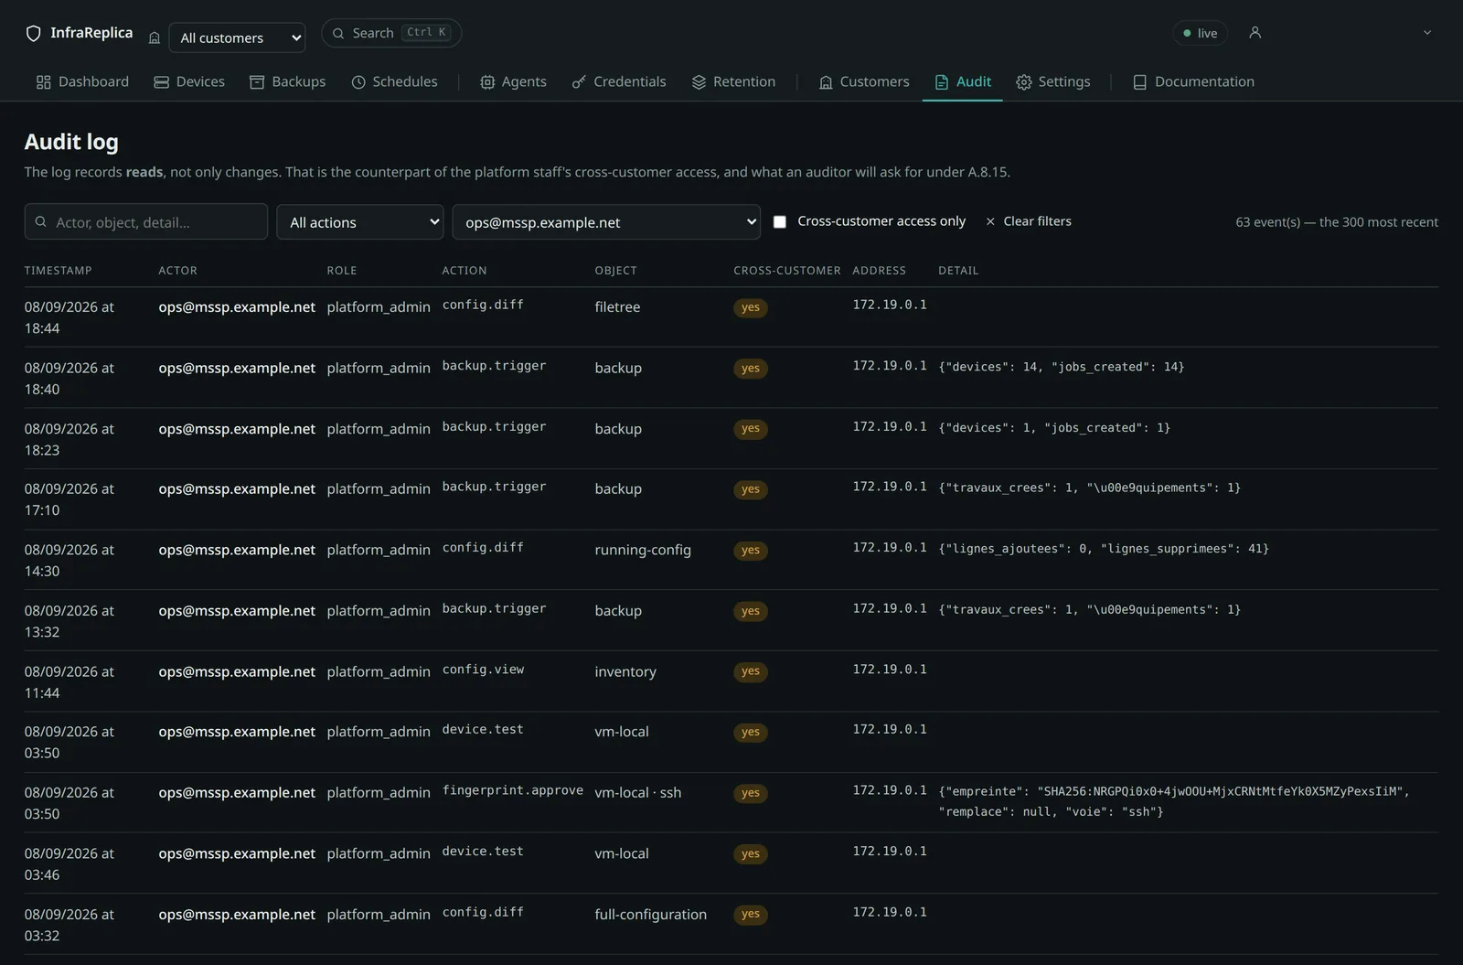Click the Documentation book icon
1463x965 pixels.
[1139, 82]
